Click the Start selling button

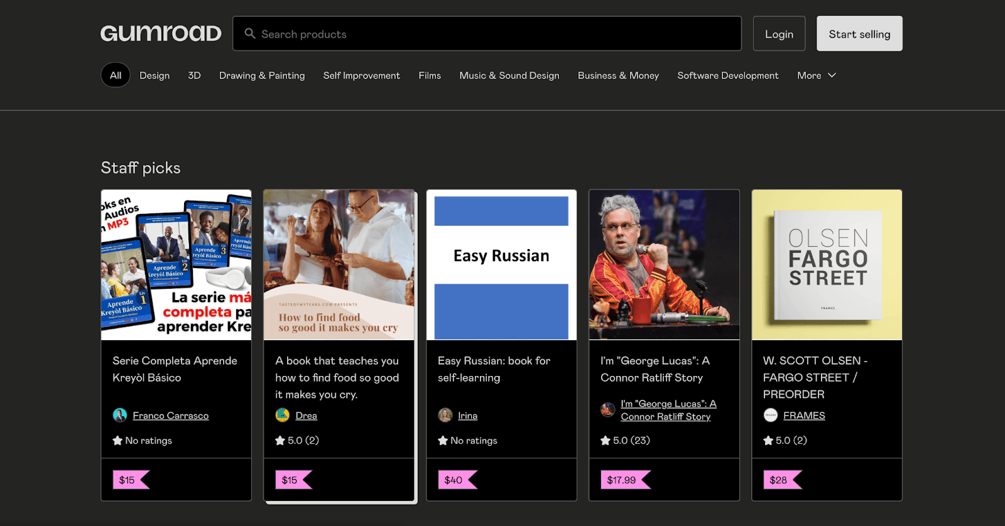click(x=859, y=34)
